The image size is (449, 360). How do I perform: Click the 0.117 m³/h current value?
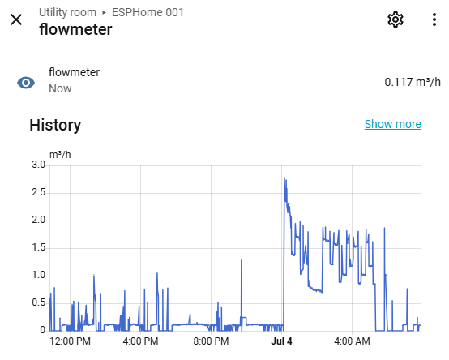413,82
